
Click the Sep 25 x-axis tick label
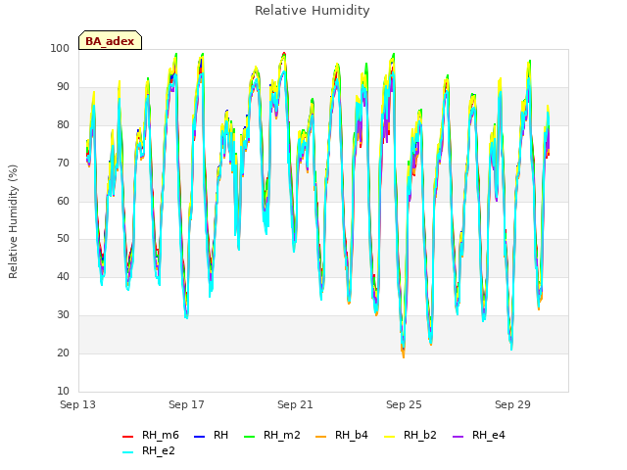tap(404, 404)
